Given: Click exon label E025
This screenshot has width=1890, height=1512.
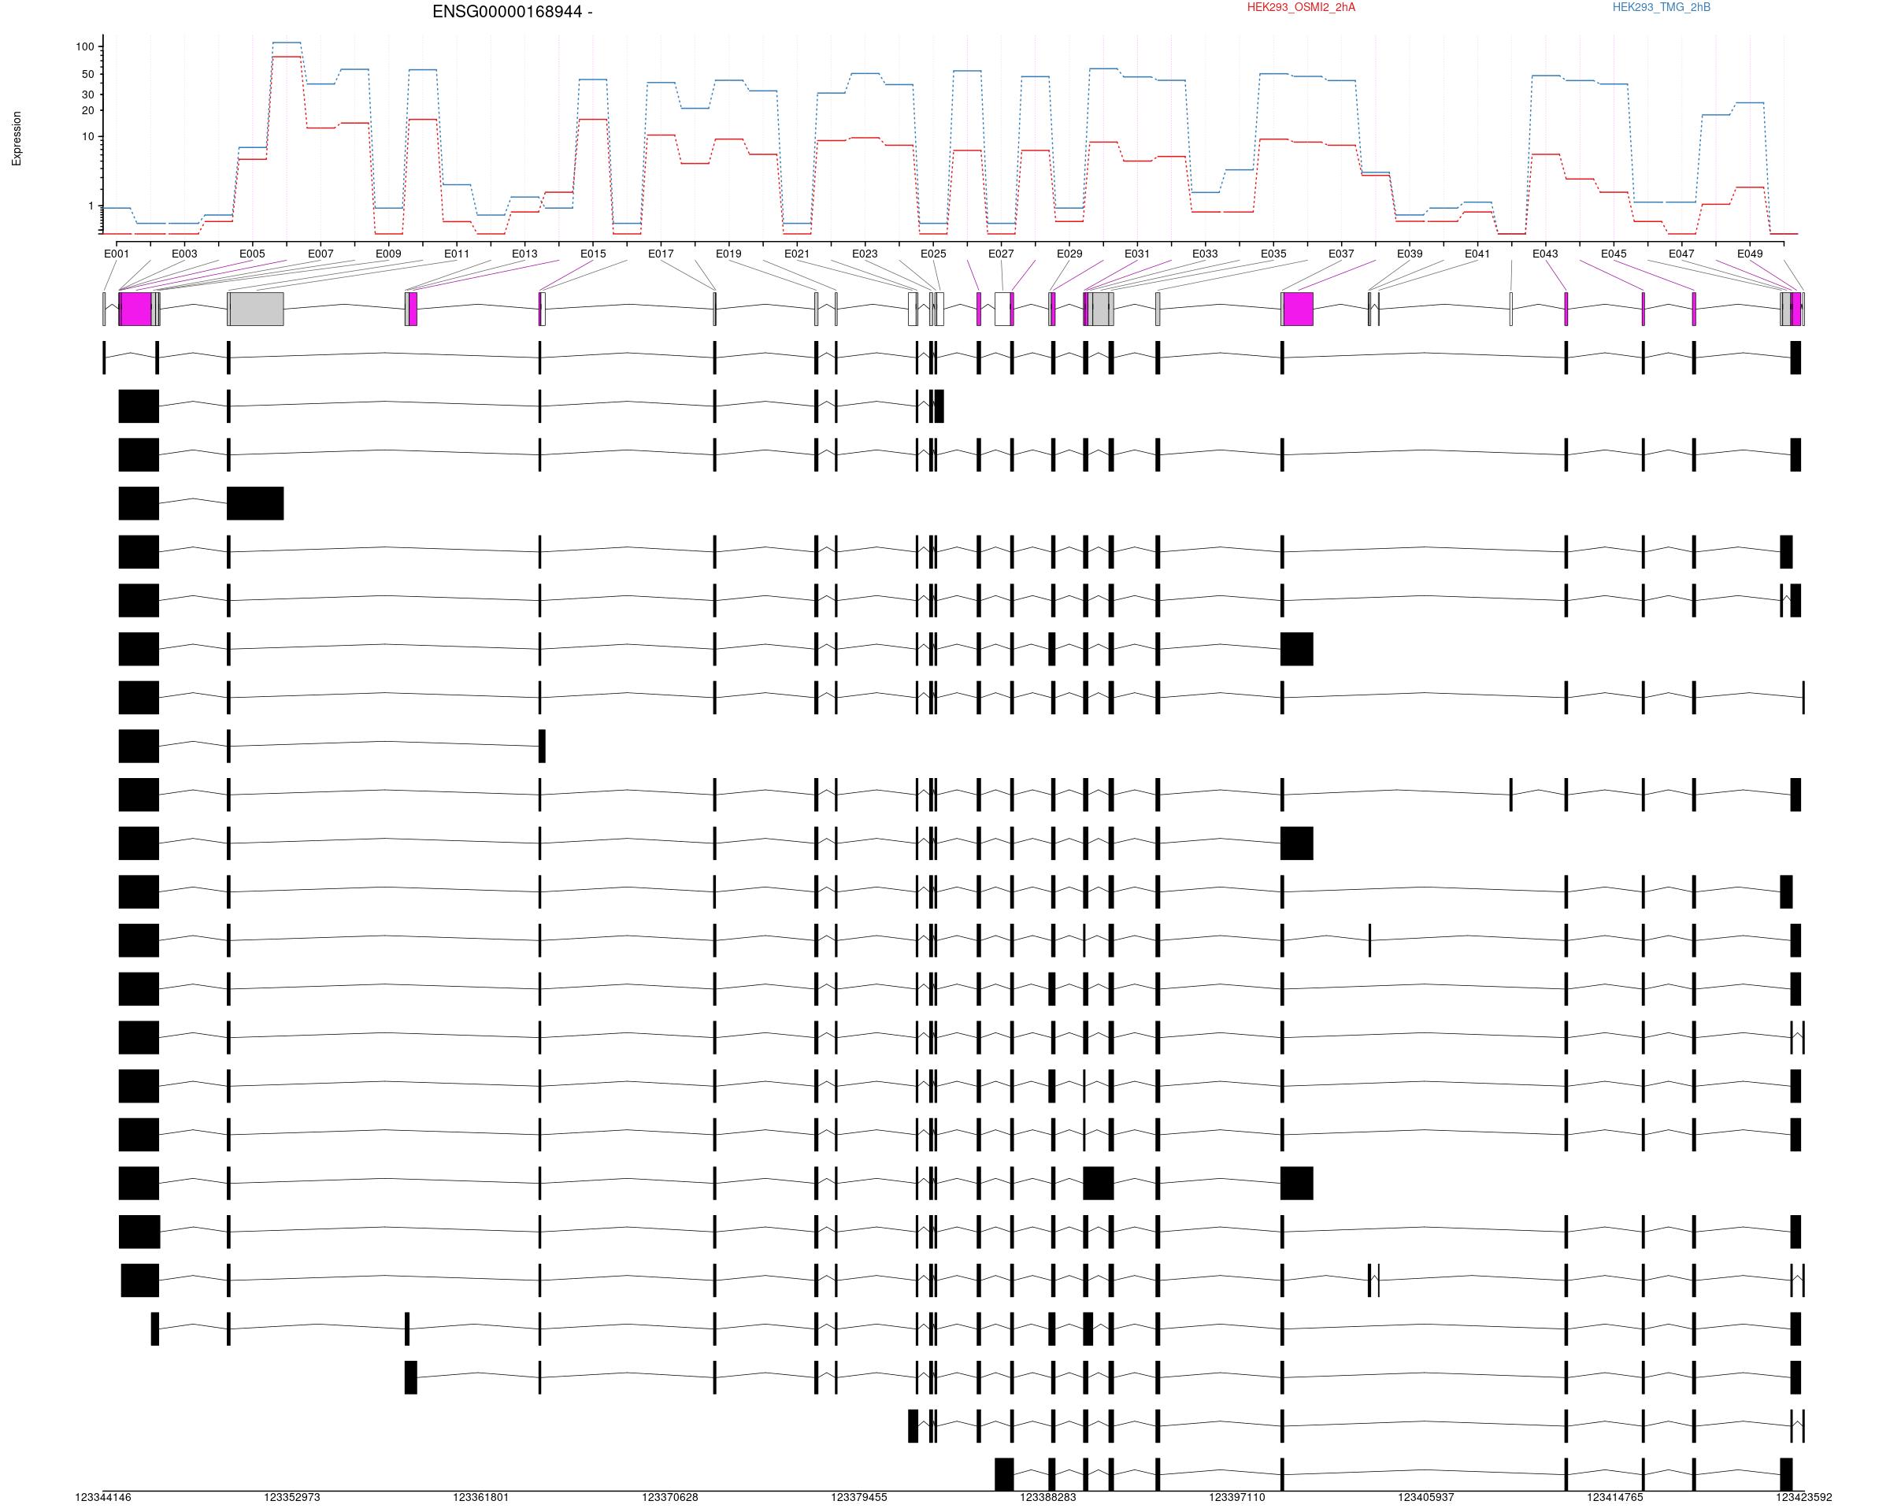Looking at the screenshot, I should click(934, 254).
